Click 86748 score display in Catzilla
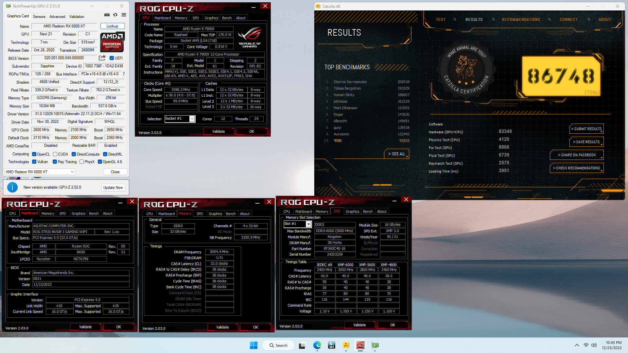This screenshot has width=628, height=353. (561, 76)
